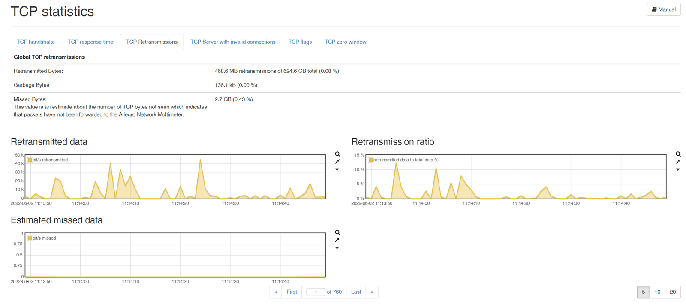
Task: Expand the Retransmitted data graph dropdown arrow
Action: coord(337,170)
